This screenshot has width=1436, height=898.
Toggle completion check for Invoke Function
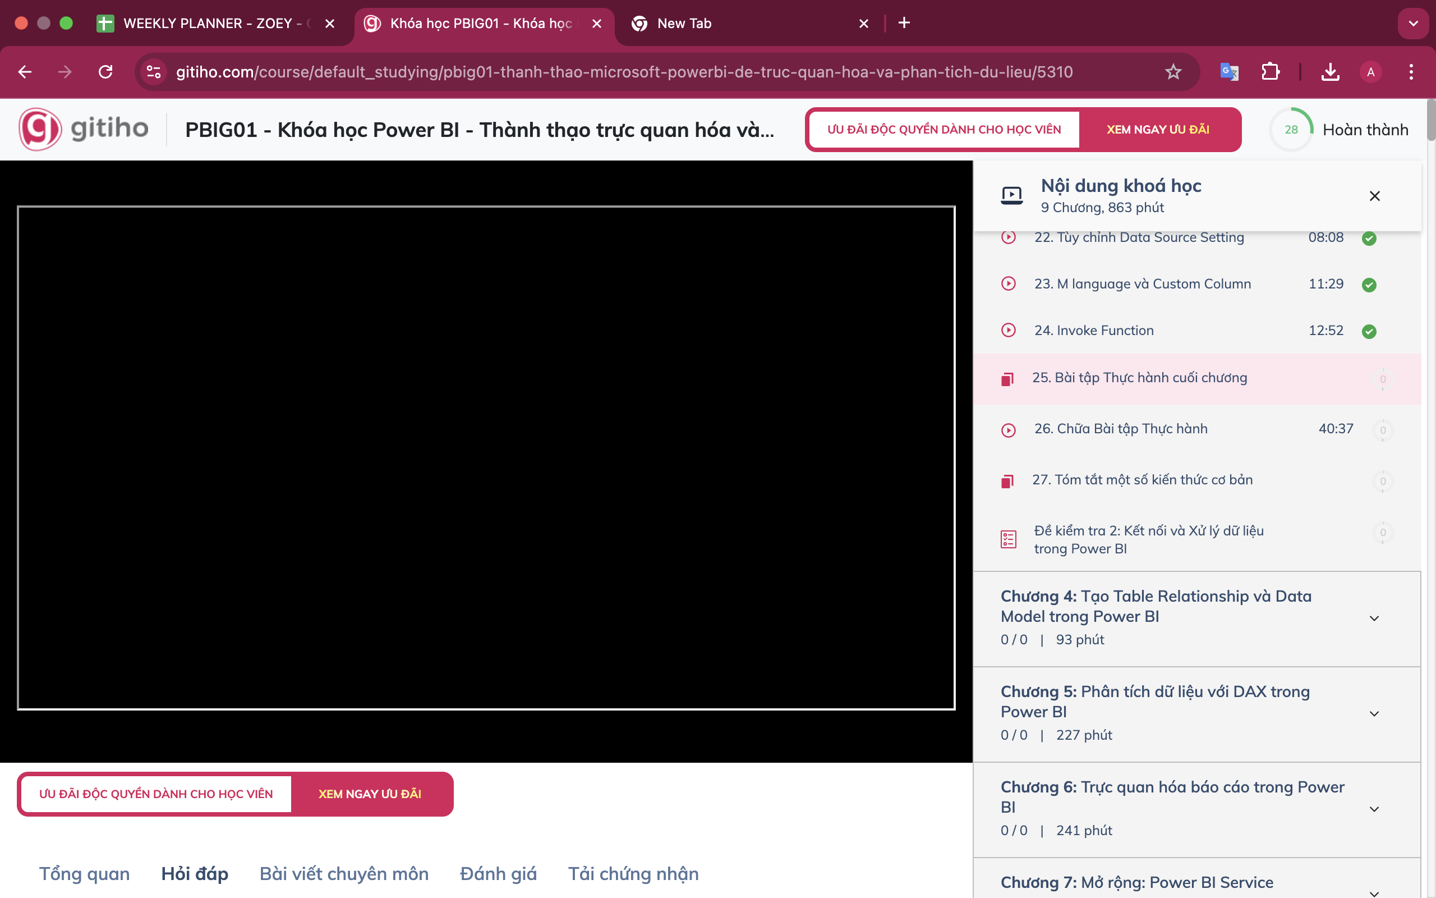pyautogui.click(x=1369, y=331)
